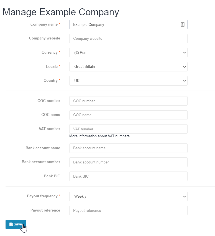Open the Payout frequency dropdown
The width and height of the screenshot is (215, 236).
128,197
